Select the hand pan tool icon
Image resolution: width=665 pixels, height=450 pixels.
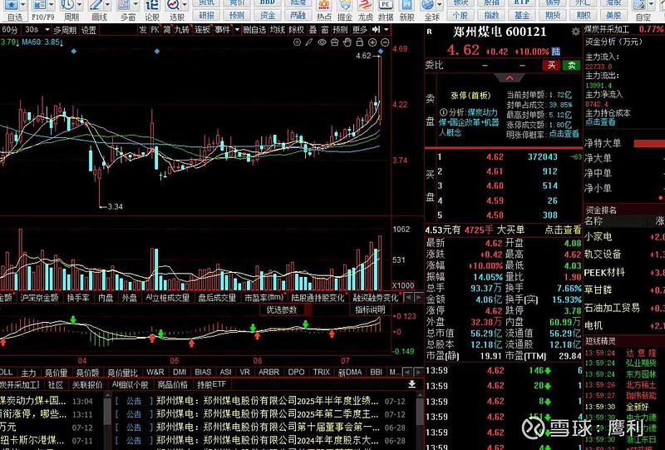tap(347, 42)
